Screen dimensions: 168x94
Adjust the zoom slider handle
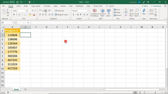pos(155,92)
